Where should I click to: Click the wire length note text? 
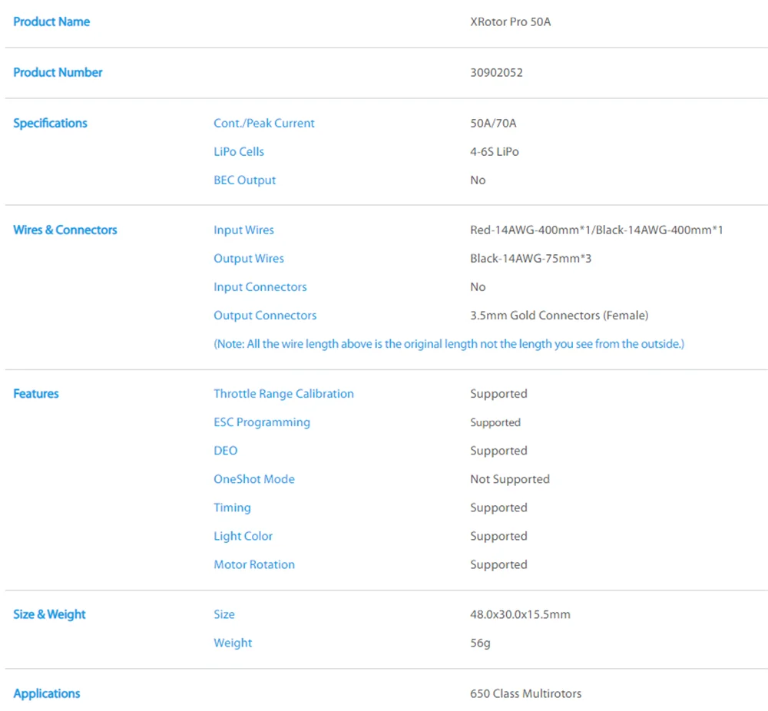pos(449,344)
